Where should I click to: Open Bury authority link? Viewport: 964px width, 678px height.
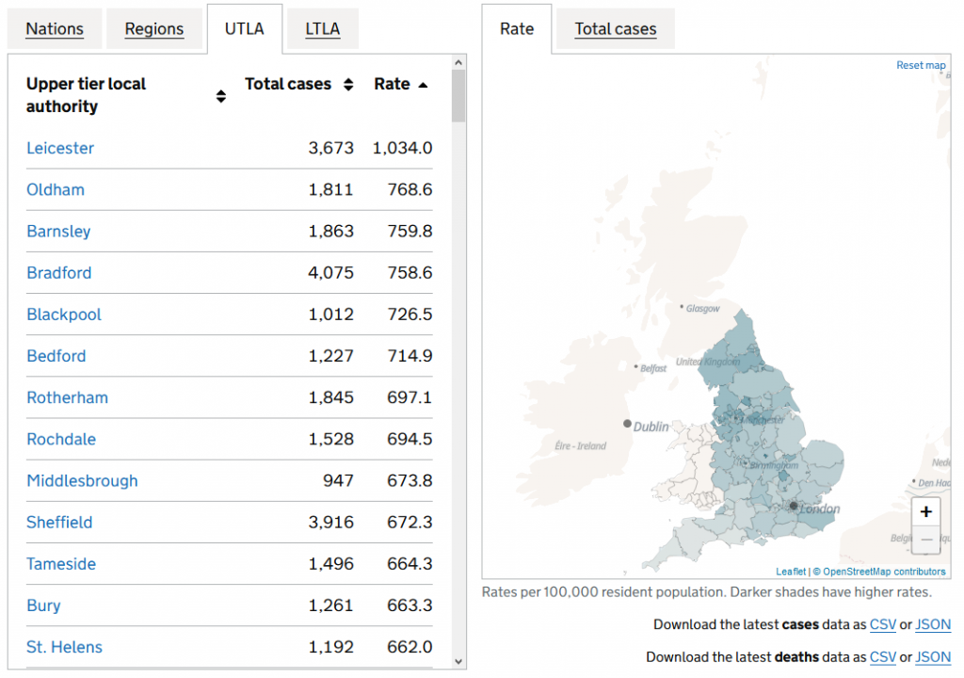(43, 606)
